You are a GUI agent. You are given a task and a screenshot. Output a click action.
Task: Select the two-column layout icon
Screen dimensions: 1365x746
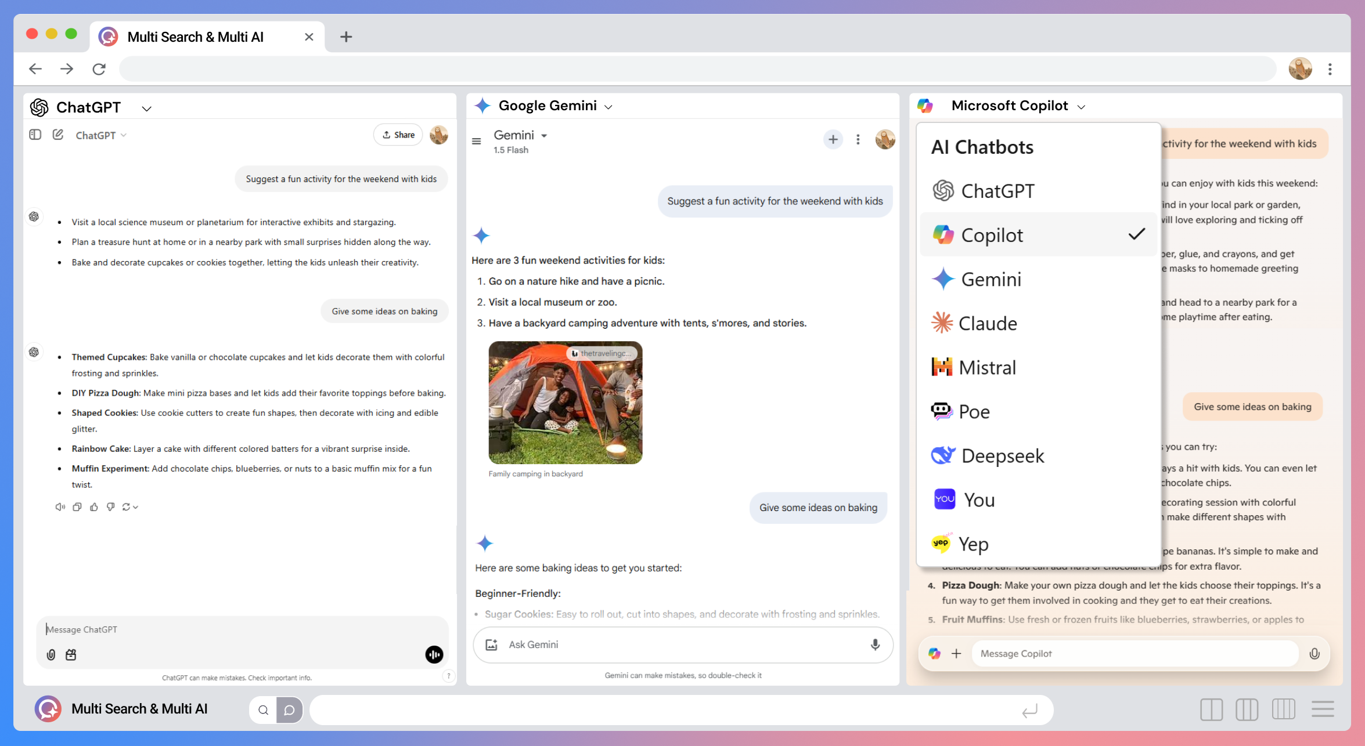pos(1211,709)
